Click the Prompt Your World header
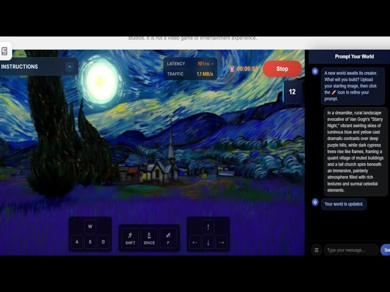The height and width of the screenshot is (292, 390). tap(354, 57)
